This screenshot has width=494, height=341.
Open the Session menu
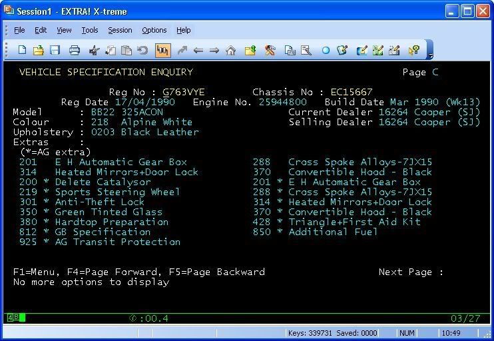point(120,30)
